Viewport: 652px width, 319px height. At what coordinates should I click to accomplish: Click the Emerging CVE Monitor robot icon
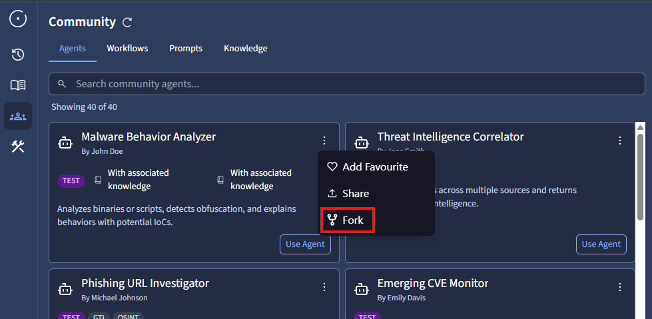pyautogui.click(x=361, y=289)
